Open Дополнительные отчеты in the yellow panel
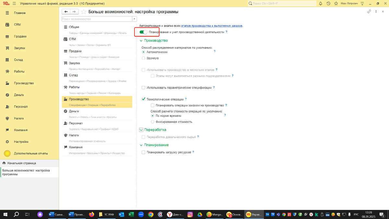 click(31, 153)
